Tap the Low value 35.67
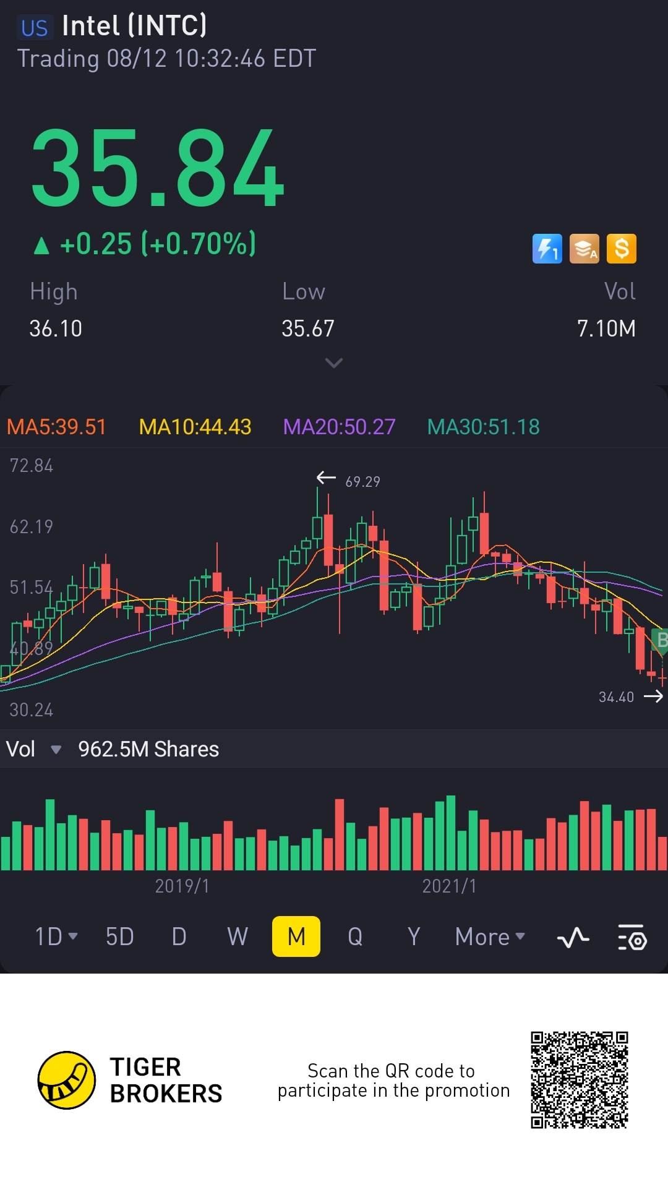The width and height of the screenshot is (668, 1187). click(308, 328)
